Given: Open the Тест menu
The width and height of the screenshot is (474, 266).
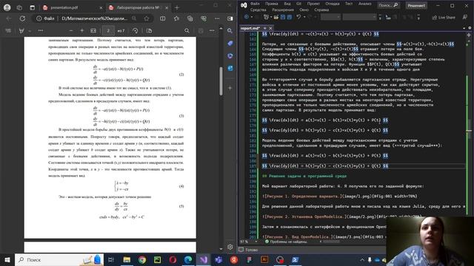Looking at the screenshot, I should pyautogui.click(x=349, y=4).
